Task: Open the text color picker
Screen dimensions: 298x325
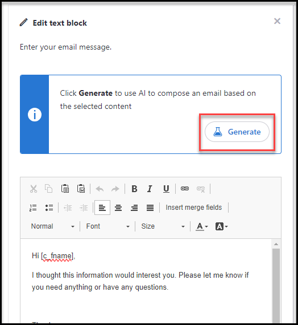Action: coord(202,226)
